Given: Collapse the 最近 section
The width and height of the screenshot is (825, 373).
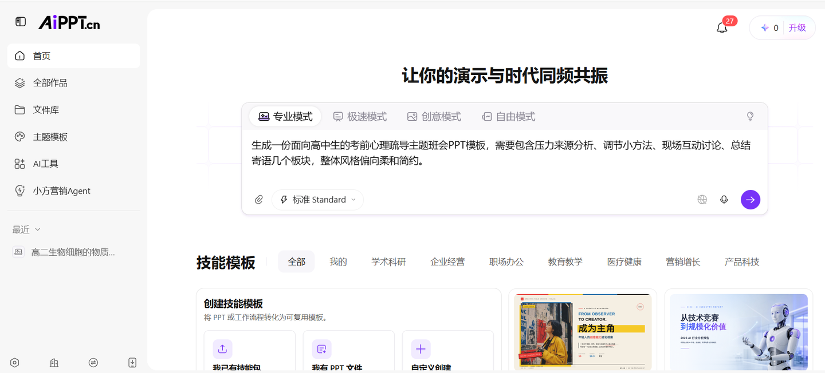Looking at the screenshot, I should click(26, 229).
